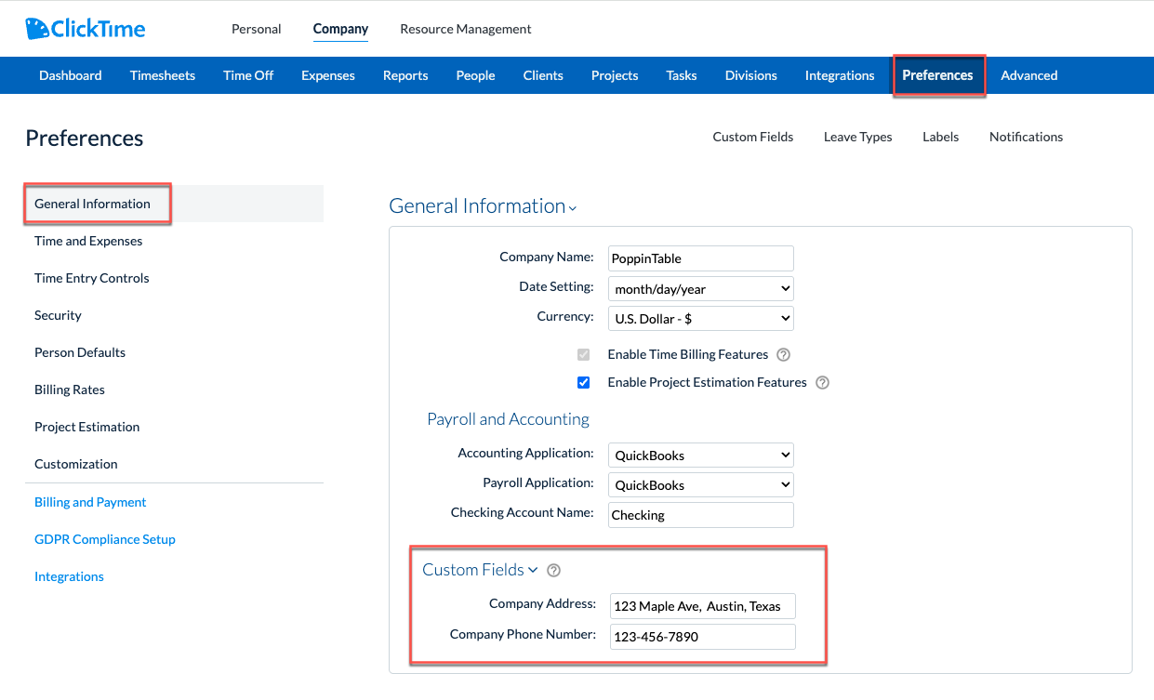Open the Date Setting dropdown
Image resolution: width=1154 pixels, height=700 pixels.
coord(701,288)
